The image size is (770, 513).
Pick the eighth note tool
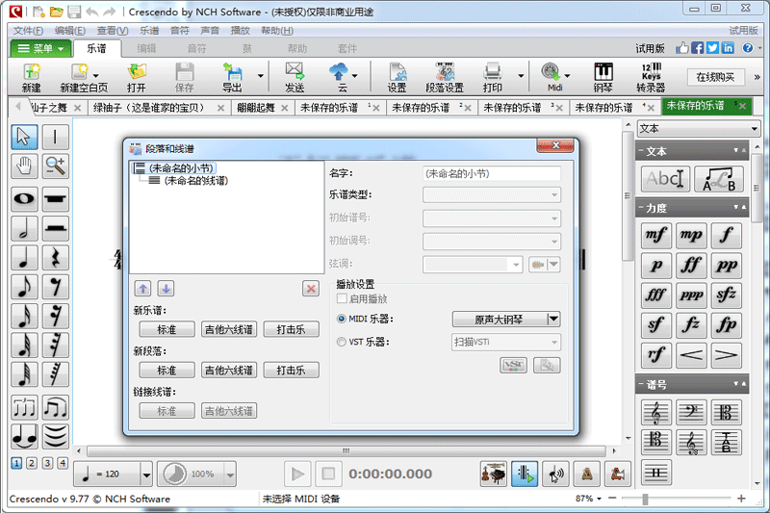coord(24,287)
